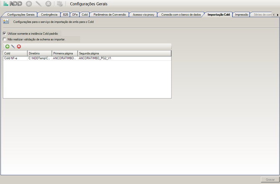Click the greyed-out edit pencil in top toolbar
The height and width of the screenshot is (184, 280).
coord(38,4)
